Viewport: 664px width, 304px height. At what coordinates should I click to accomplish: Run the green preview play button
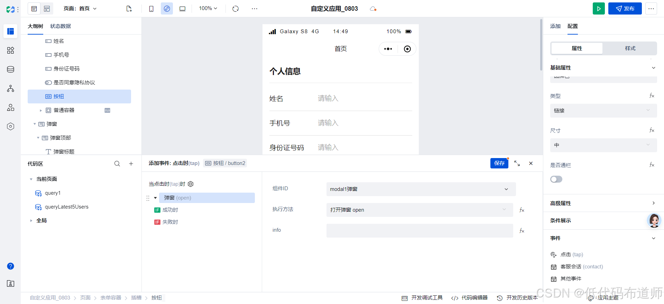599,9
